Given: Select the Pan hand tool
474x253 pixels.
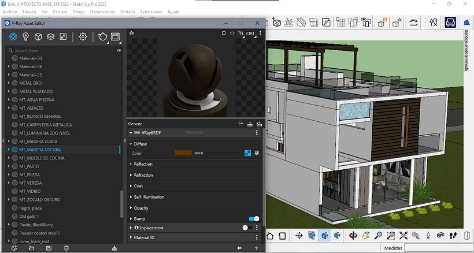Looking at the screenshot, I should click(x=365, y=235).
